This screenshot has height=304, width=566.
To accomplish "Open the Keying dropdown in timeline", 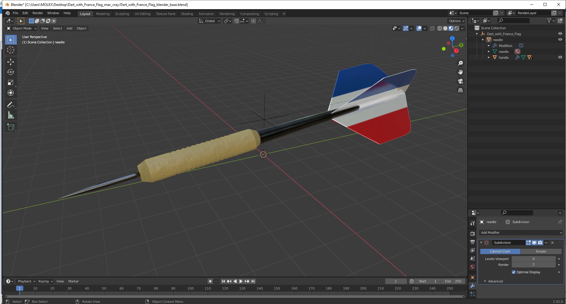I will click(x=45, y=281).
